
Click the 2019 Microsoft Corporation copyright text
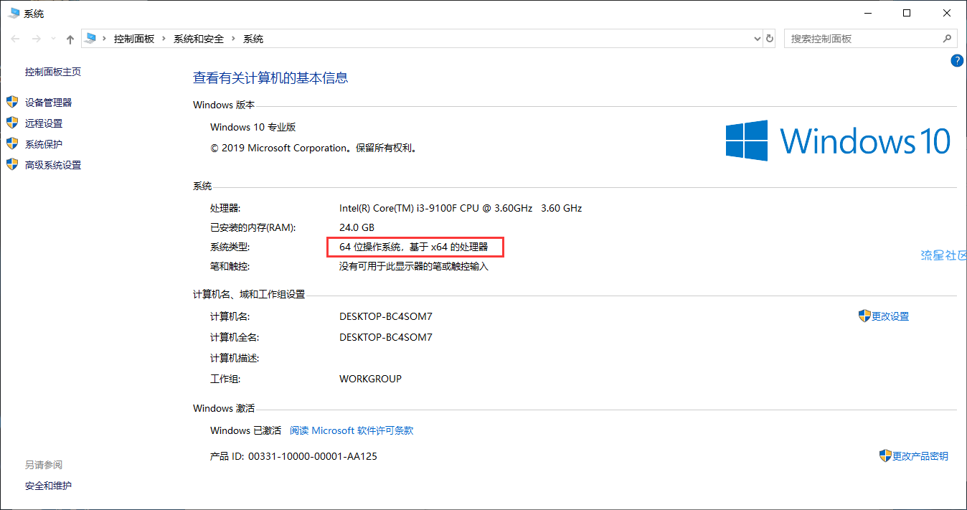click(314, 148)
